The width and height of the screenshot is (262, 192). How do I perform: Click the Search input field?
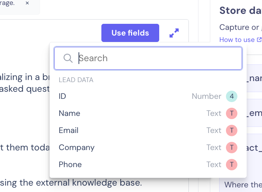click(157, 58)
